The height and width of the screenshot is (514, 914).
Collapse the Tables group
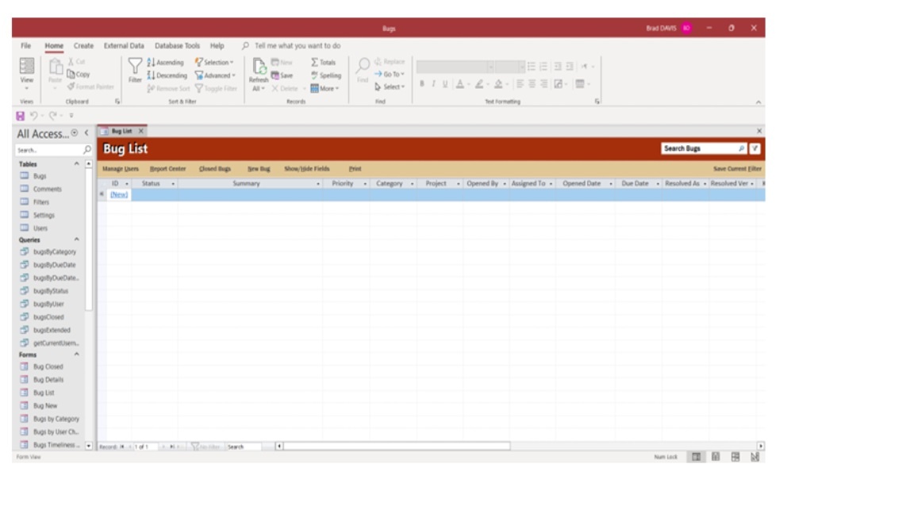point(76,164)
